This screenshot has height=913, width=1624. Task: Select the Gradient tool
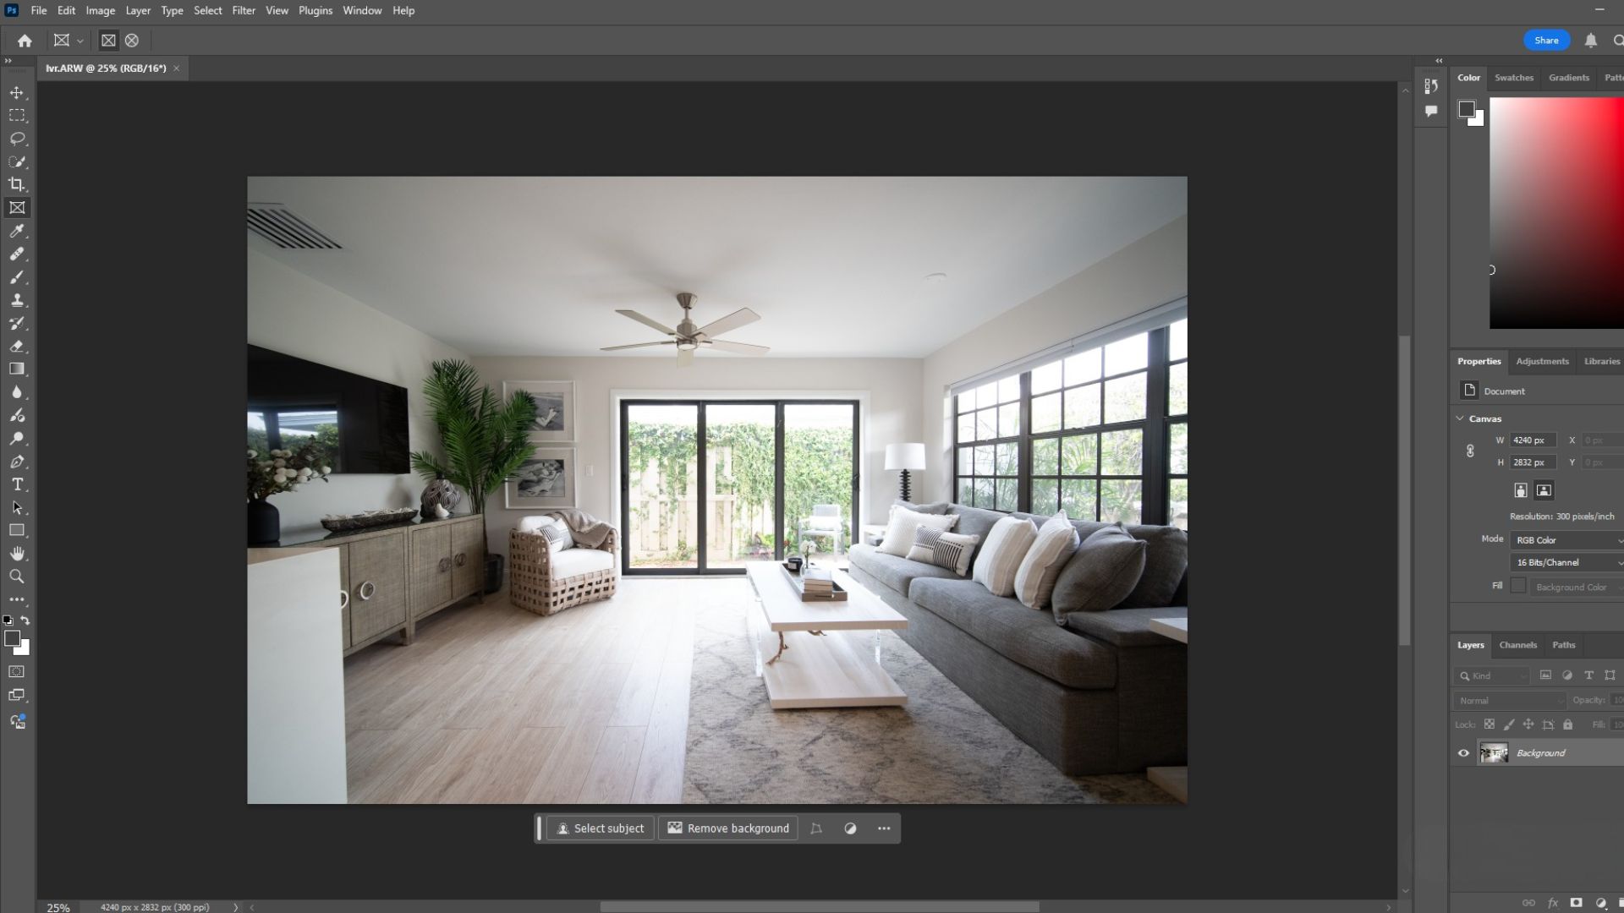click(17, 369)
